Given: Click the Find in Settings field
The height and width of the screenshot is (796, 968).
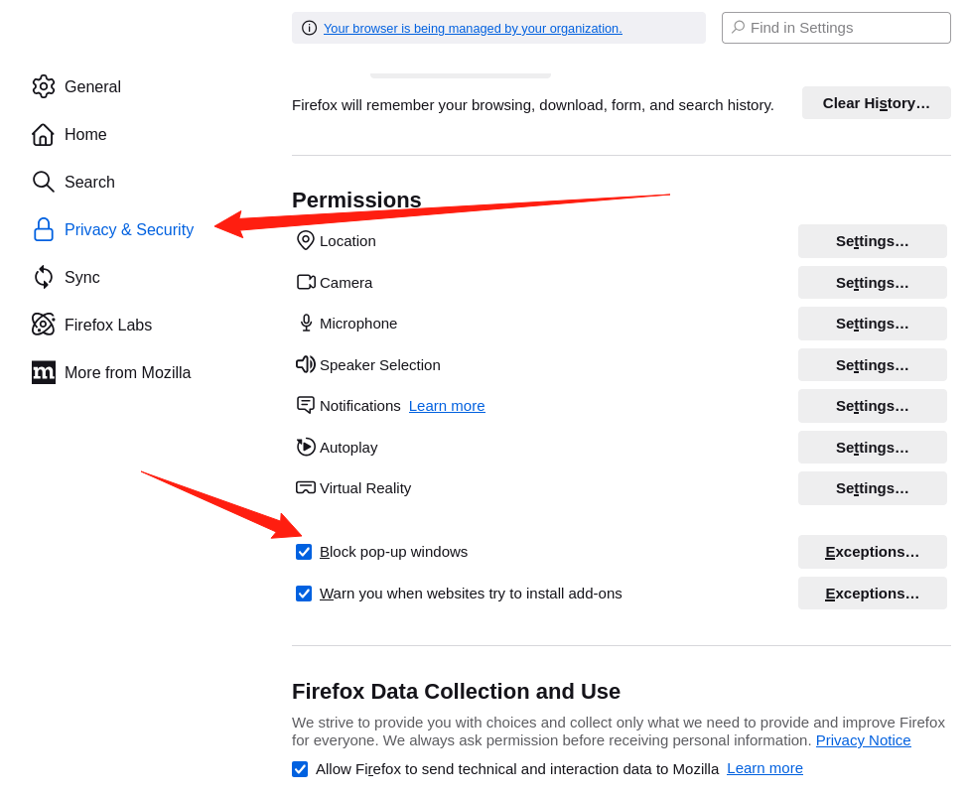Looking at the screenshot, I should point(846,28).
